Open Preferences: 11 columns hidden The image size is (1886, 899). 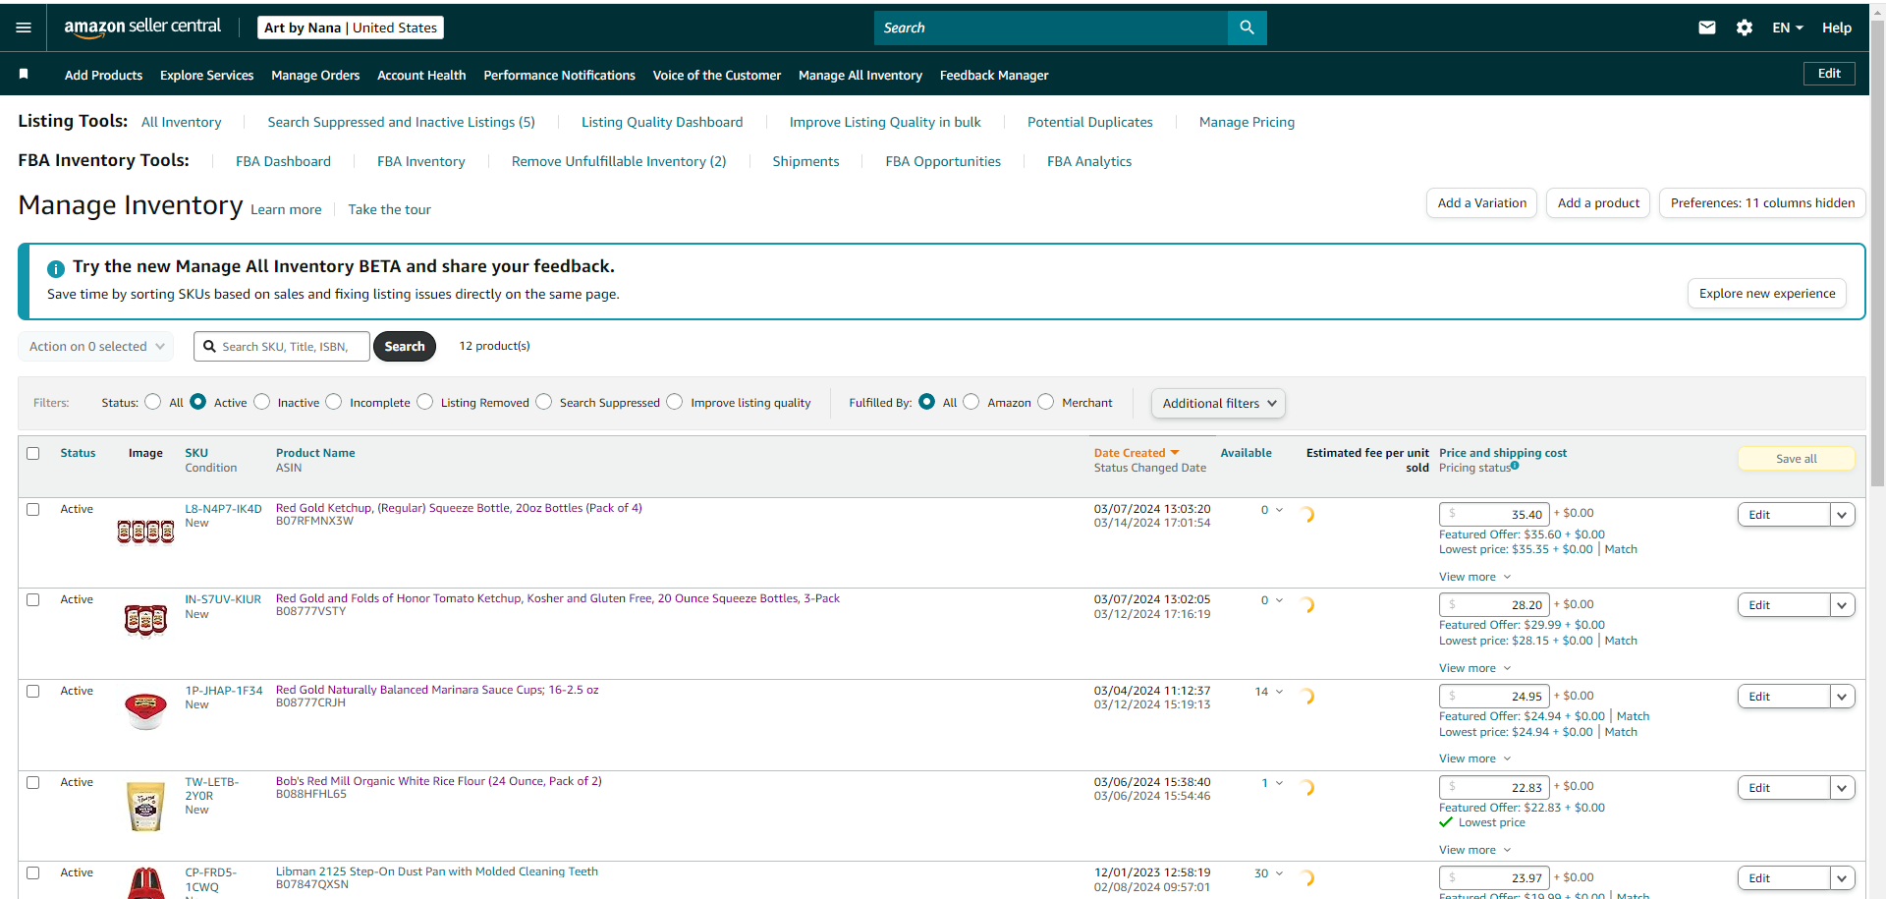1762,203
